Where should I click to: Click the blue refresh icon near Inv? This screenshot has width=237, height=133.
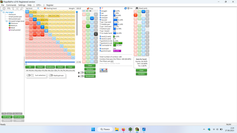[126, 8]
